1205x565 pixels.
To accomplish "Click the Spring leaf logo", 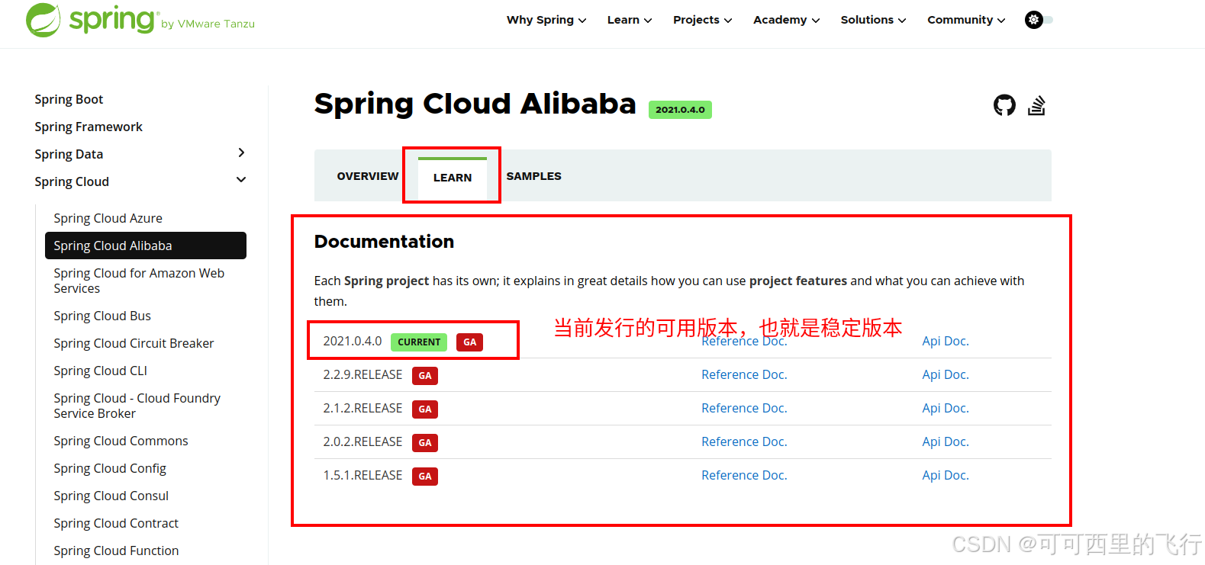I will coord(43,20).
